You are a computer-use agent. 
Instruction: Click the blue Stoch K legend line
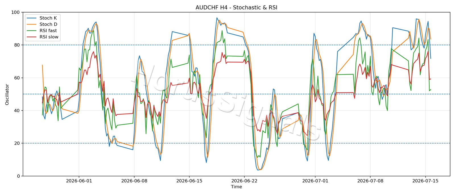(32, 18)
